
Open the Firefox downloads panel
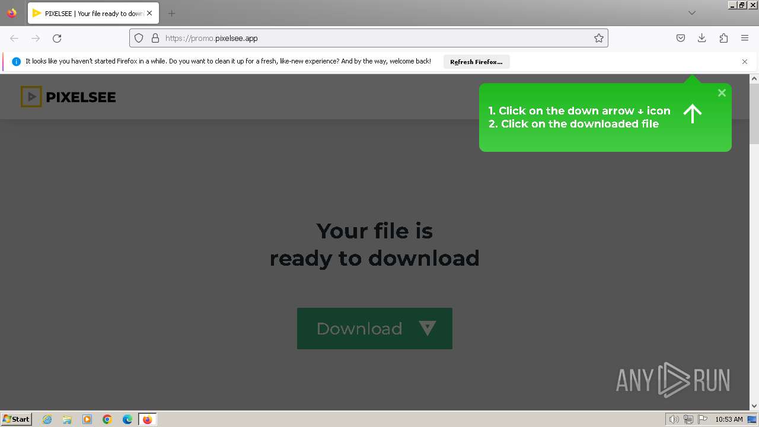point(702,38)
